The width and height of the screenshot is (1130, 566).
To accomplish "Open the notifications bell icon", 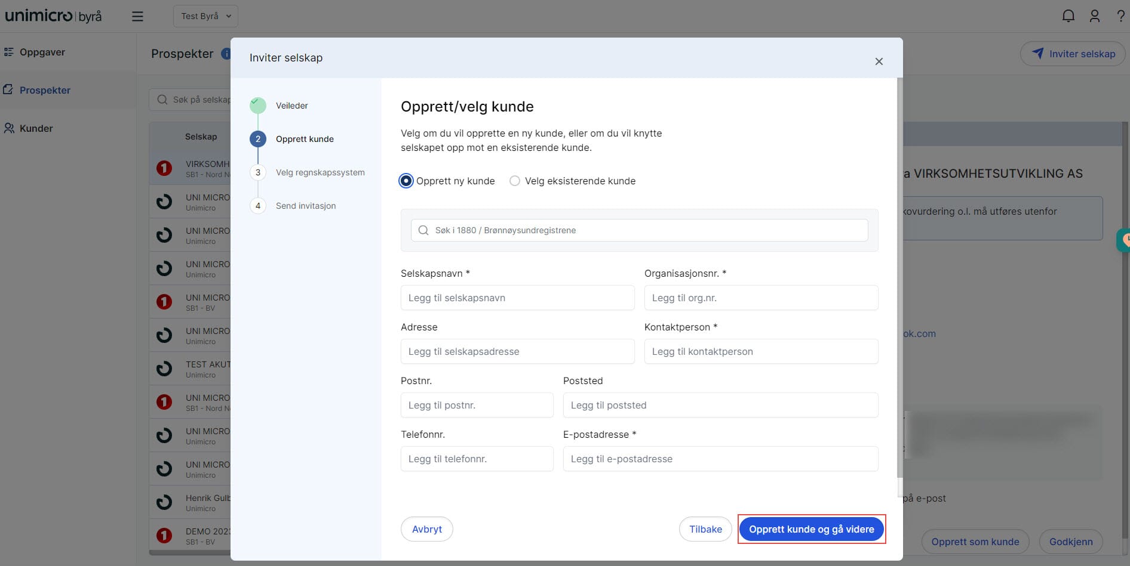I will coord(1068,16).
